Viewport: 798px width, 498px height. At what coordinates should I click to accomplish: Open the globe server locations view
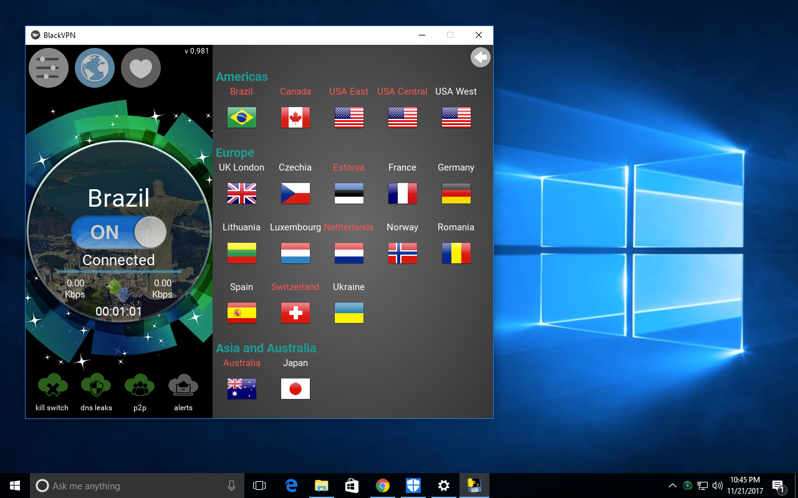[x=95, y=68]
